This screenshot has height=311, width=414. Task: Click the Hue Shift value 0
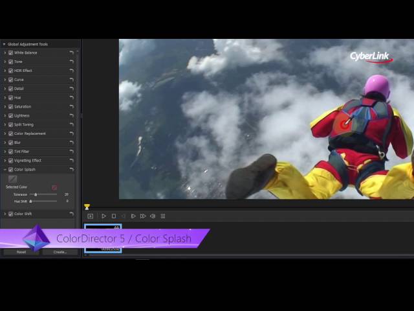click(x=67, y=202)
